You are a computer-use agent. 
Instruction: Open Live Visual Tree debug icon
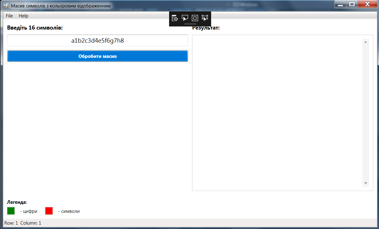coord(175,18)
